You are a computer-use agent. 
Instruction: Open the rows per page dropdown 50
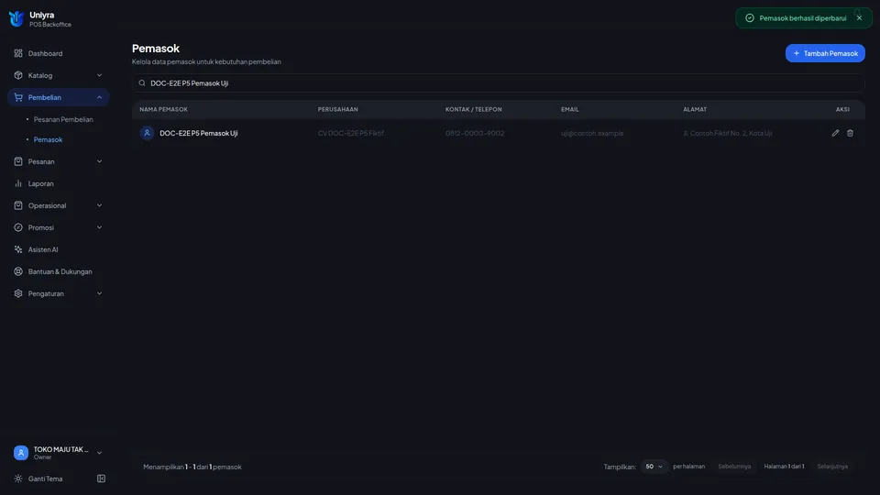pos(654,467)
